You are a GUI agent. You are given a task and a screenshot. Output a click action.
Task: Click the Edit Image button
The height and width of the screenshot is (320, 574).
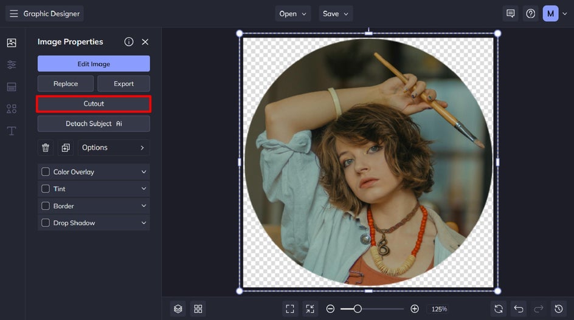point(94,64)
